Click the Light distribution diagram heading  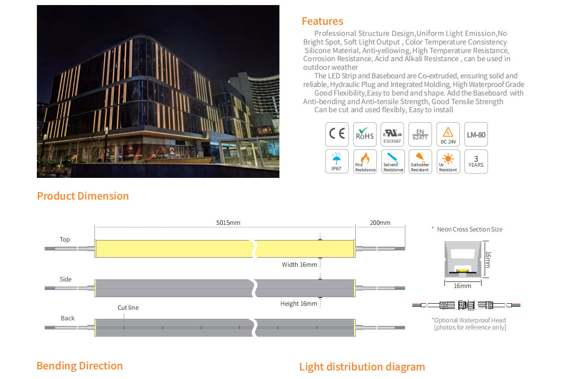point(362,367)
